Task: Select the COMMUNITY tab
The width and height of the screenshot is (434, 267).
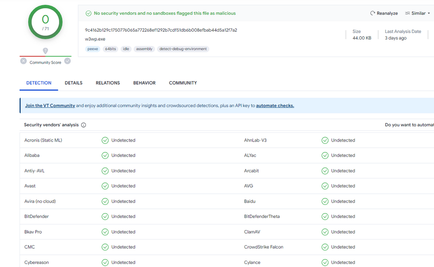Action: 183,83
